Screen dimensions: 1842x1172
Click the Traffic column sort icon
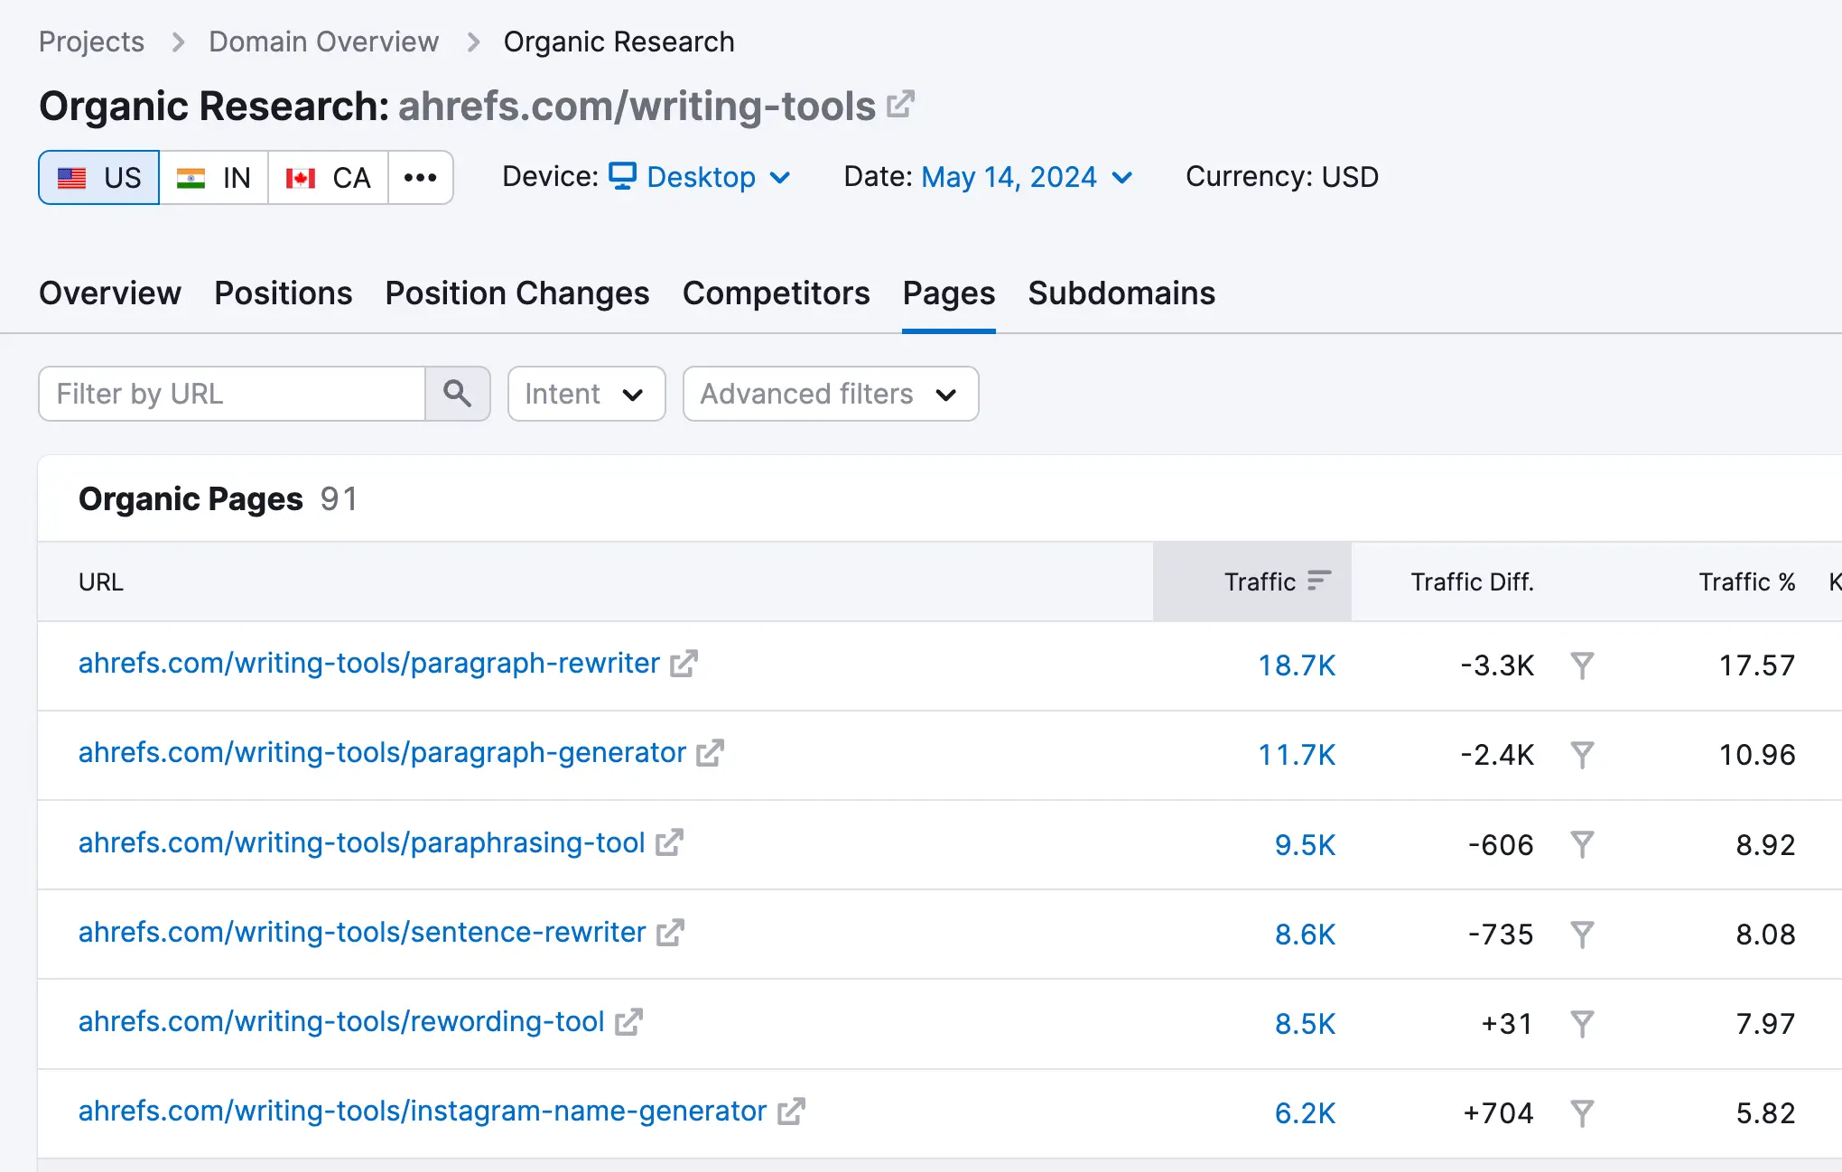click(x=1319, y=581)
